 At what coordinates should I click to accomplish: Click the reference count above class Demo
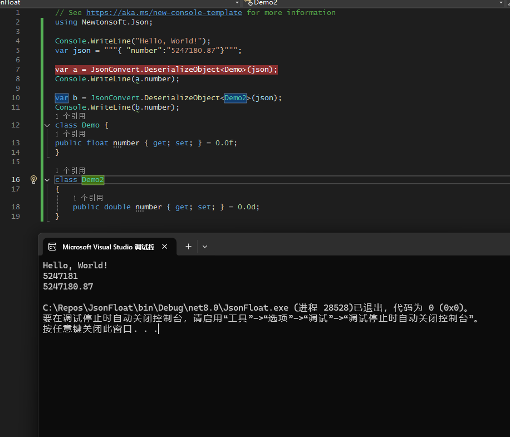(x=70, y=116)
